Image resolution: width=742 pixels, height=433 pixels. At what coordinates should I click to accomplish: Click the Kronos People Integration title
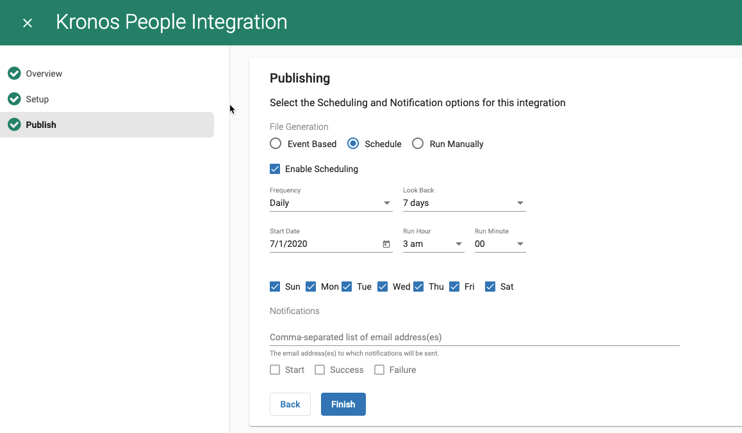coord(171,22)
